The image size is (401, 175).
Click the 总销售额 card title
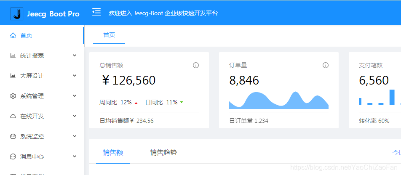[x=111, y=65]
